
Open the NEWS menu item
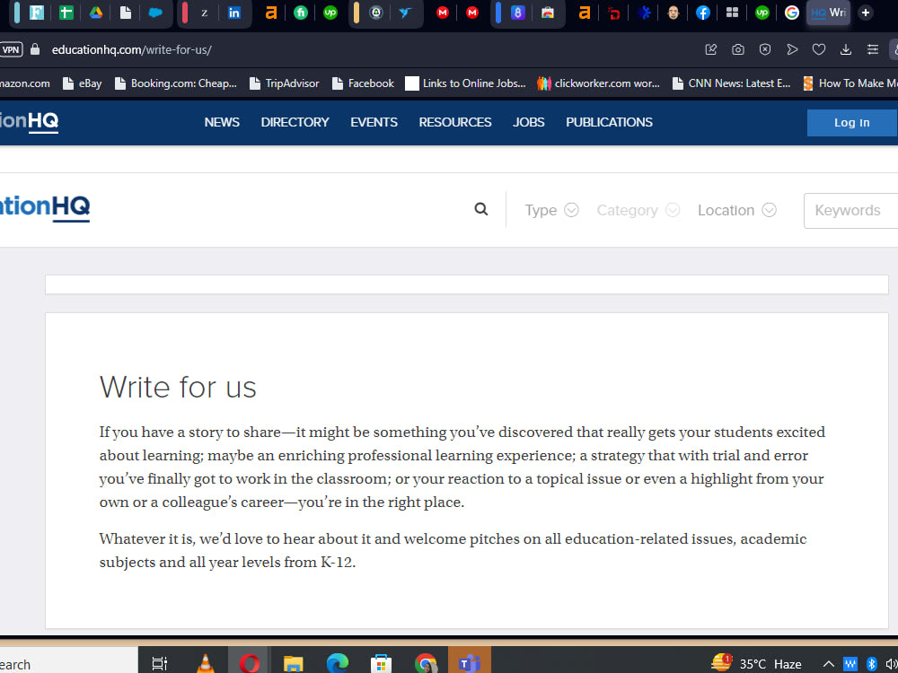(x=222, y=122)
